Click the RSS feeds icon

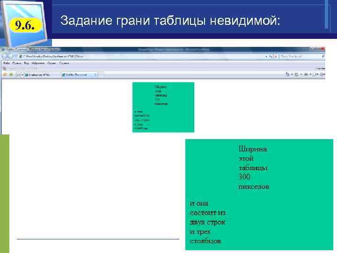point(296,74)
